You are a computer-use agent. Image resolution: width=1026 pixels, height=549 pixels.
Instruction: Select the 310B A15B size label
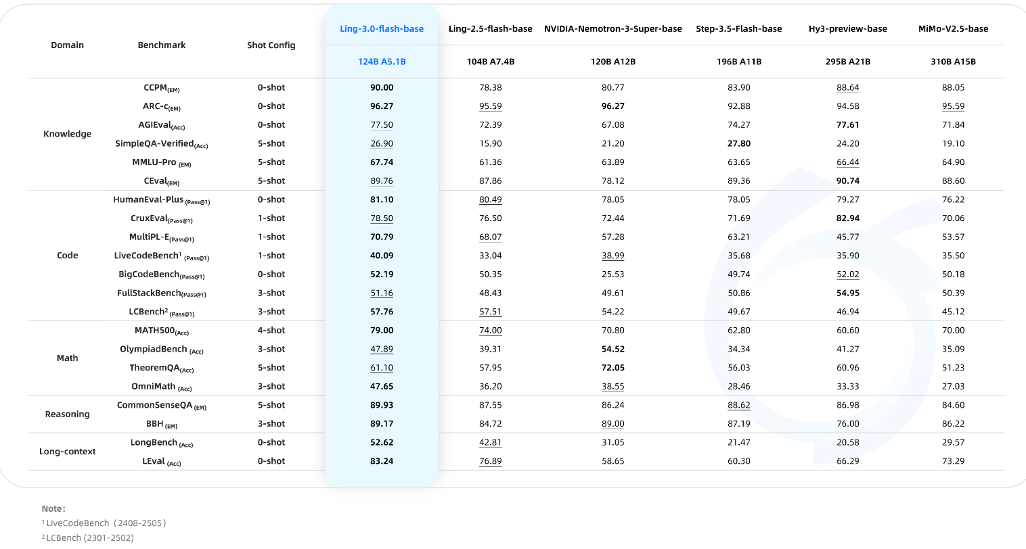(954, 62)
